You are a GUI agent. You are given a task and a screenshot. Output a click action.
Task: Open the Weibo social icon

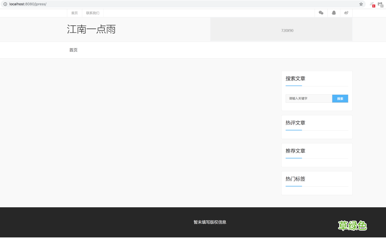(x=346, y=13)
